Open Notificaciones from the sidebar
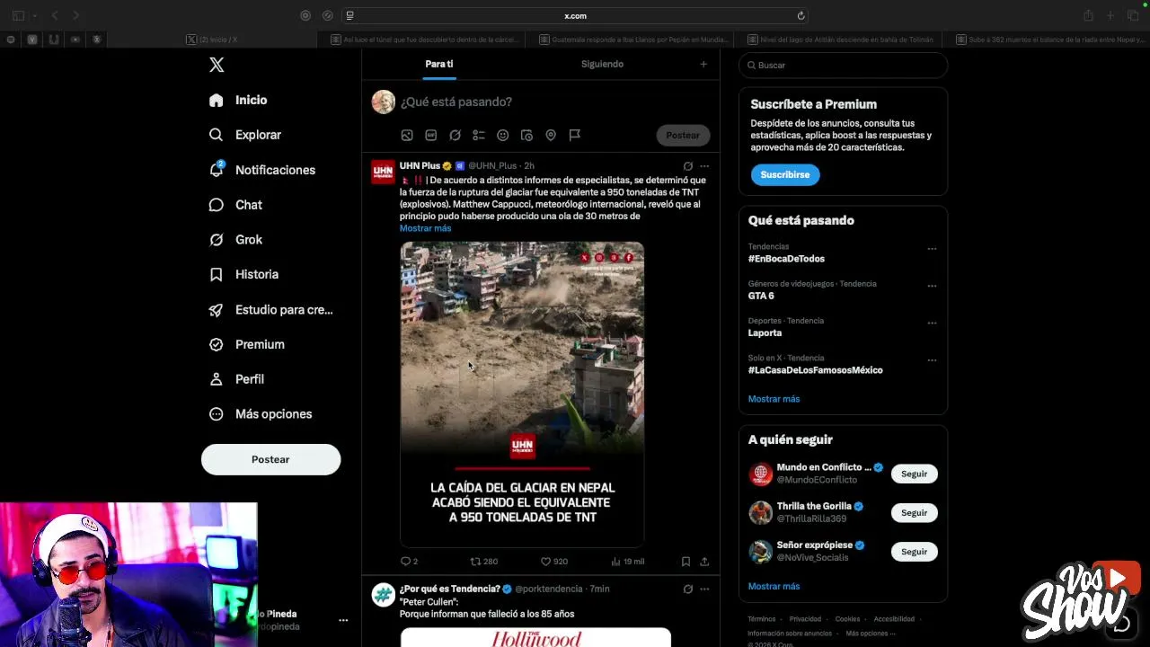 point(262,170)
